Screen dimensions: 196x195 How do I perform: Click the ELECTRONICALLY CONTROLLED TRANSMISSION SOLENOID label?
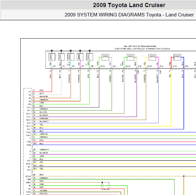(x=142, y=49)
